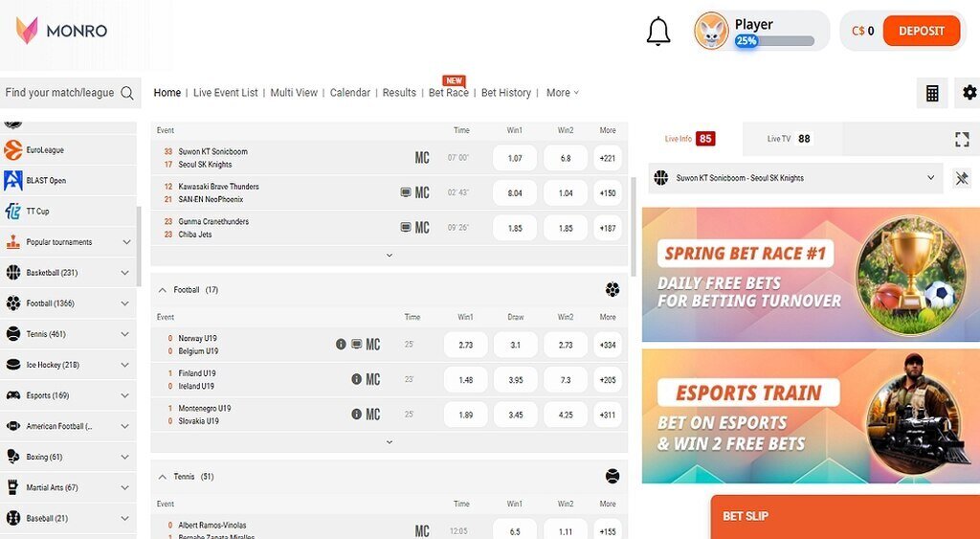Click the Player level 25% progress bar

tap(775, 41)
